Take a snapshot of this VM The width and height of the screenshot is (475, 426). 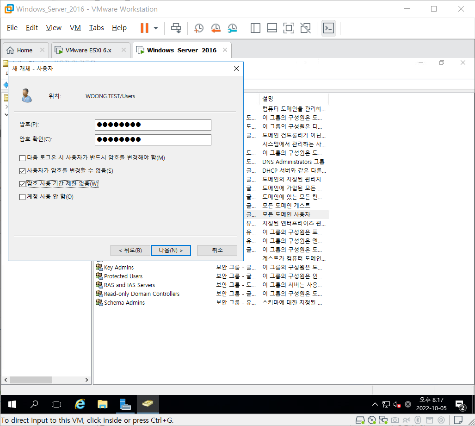coord(199,28)
